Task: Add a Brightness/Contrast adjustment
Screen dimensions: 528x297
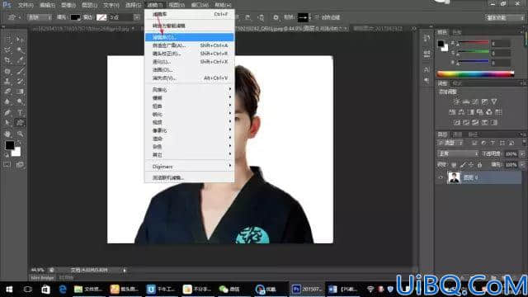Action: 456,101
